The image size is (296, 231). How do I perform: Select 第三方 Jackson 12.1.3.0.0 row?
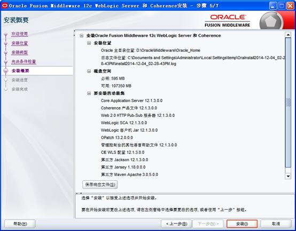(x=124, y=160)
